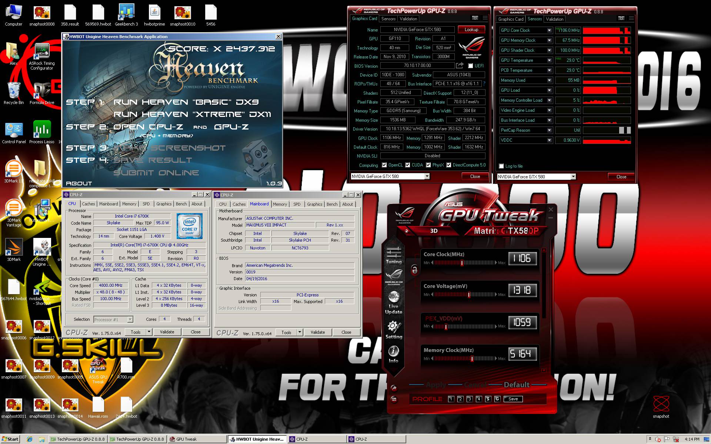Click the hamburger menu icon in GPU-Z Sensors window
The width and height of the screenshot is (711, 444).
point(631,18)
